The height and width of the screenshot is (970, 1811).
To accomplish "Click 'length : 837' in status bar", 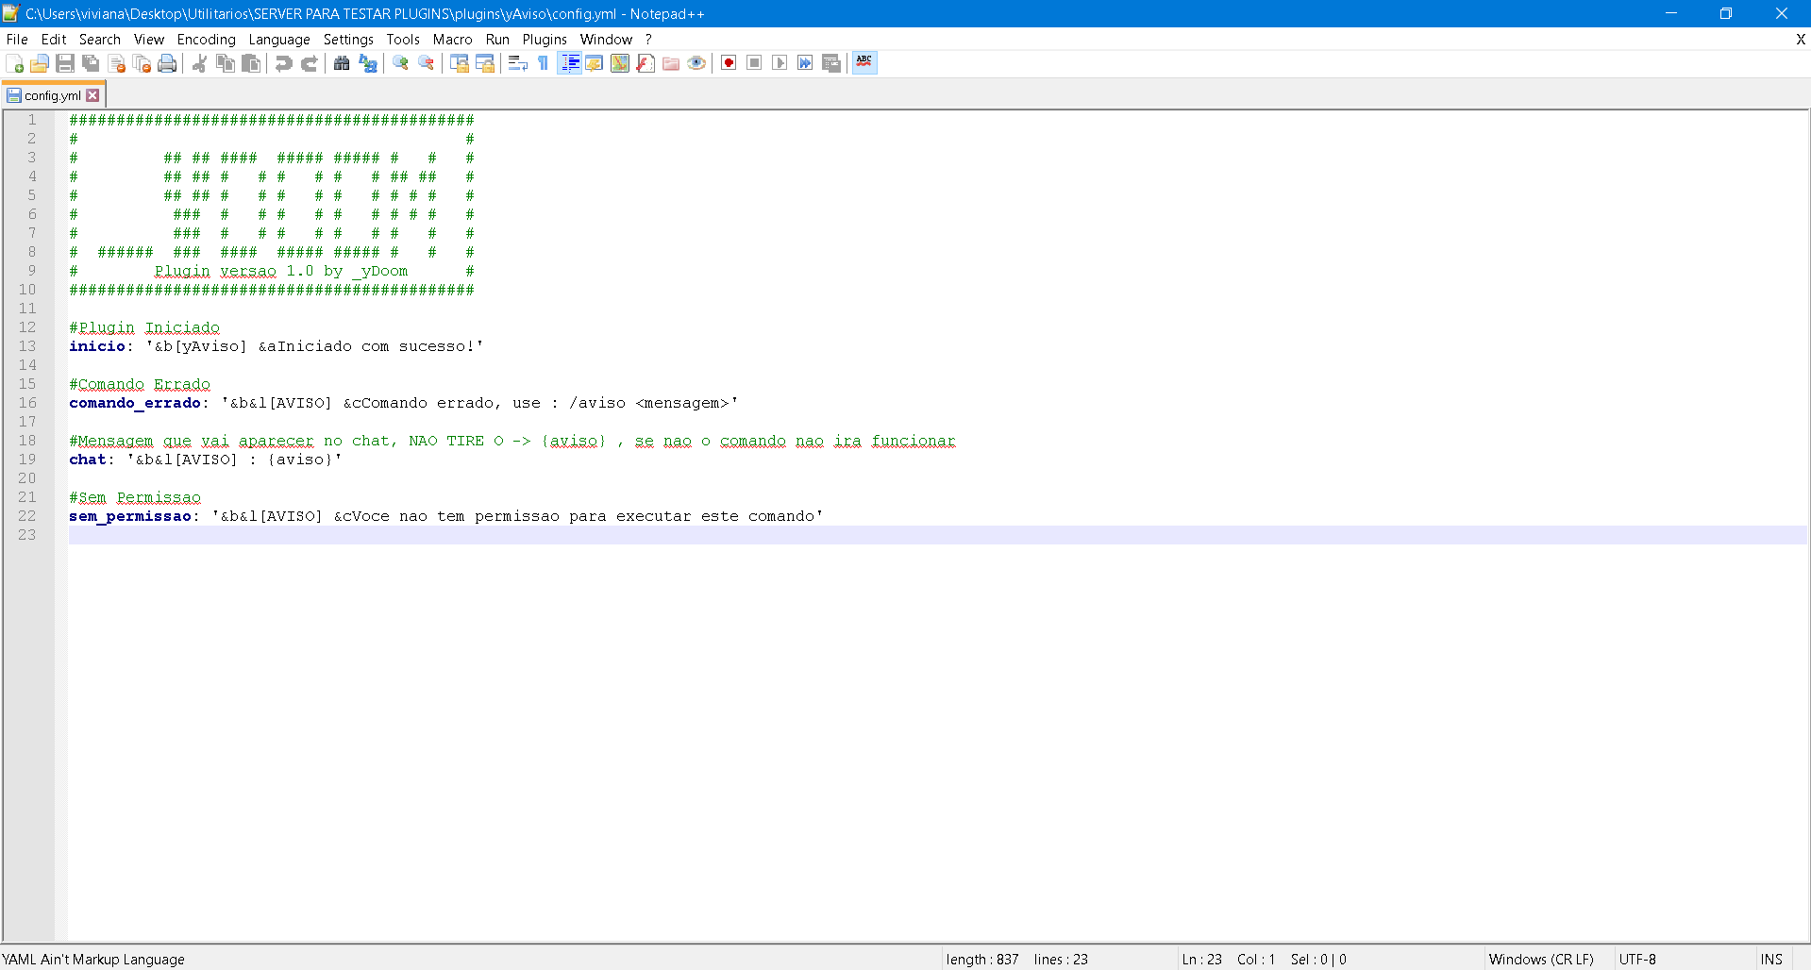I will coord(982,959).
